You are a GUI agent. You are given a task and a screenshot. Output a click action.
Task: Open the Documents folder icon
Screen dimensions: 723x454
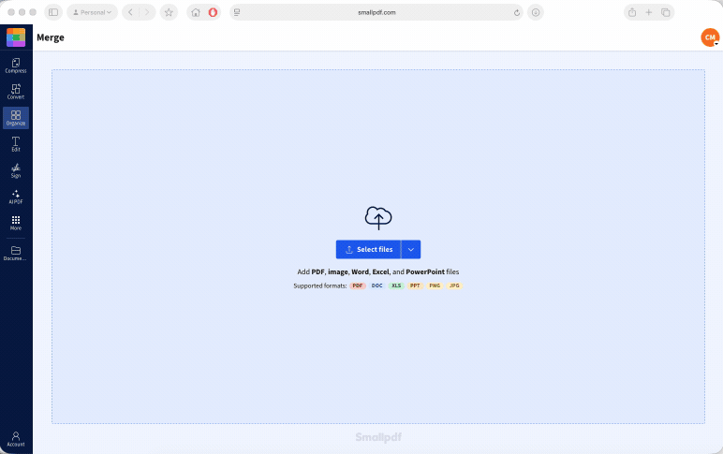[16, 254]
